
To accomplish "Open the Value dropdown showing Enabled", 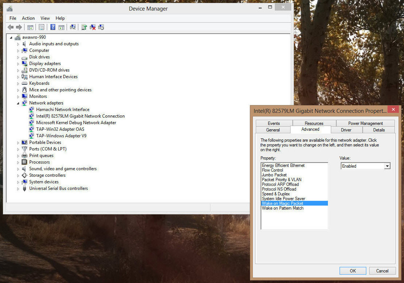I will [387, 166].
